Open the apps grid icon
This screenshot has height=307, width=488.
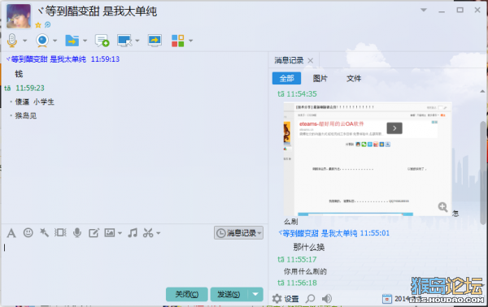[x=177, y=41]
